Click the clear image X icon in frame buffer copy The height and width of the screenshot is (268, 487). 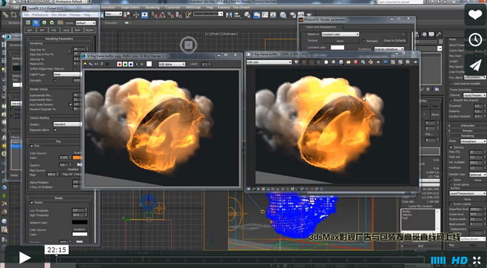pos(107,64)
